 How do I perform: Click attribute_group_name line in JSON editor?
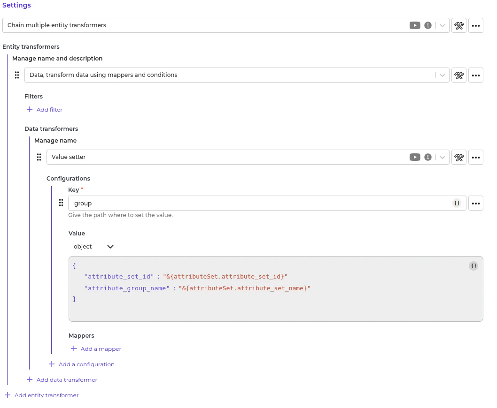[197, 288]
